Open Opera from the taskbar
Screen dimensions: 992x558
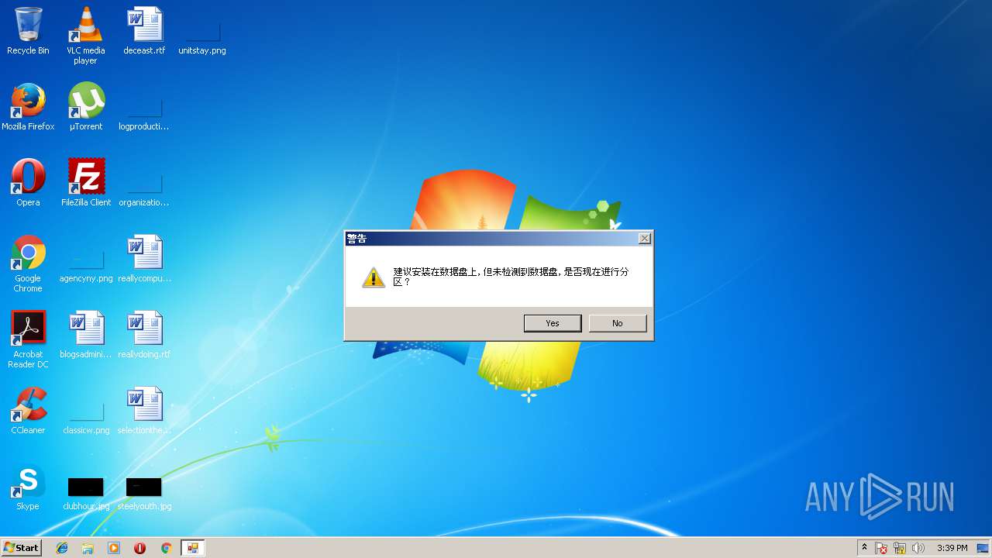tap(140, 548)
